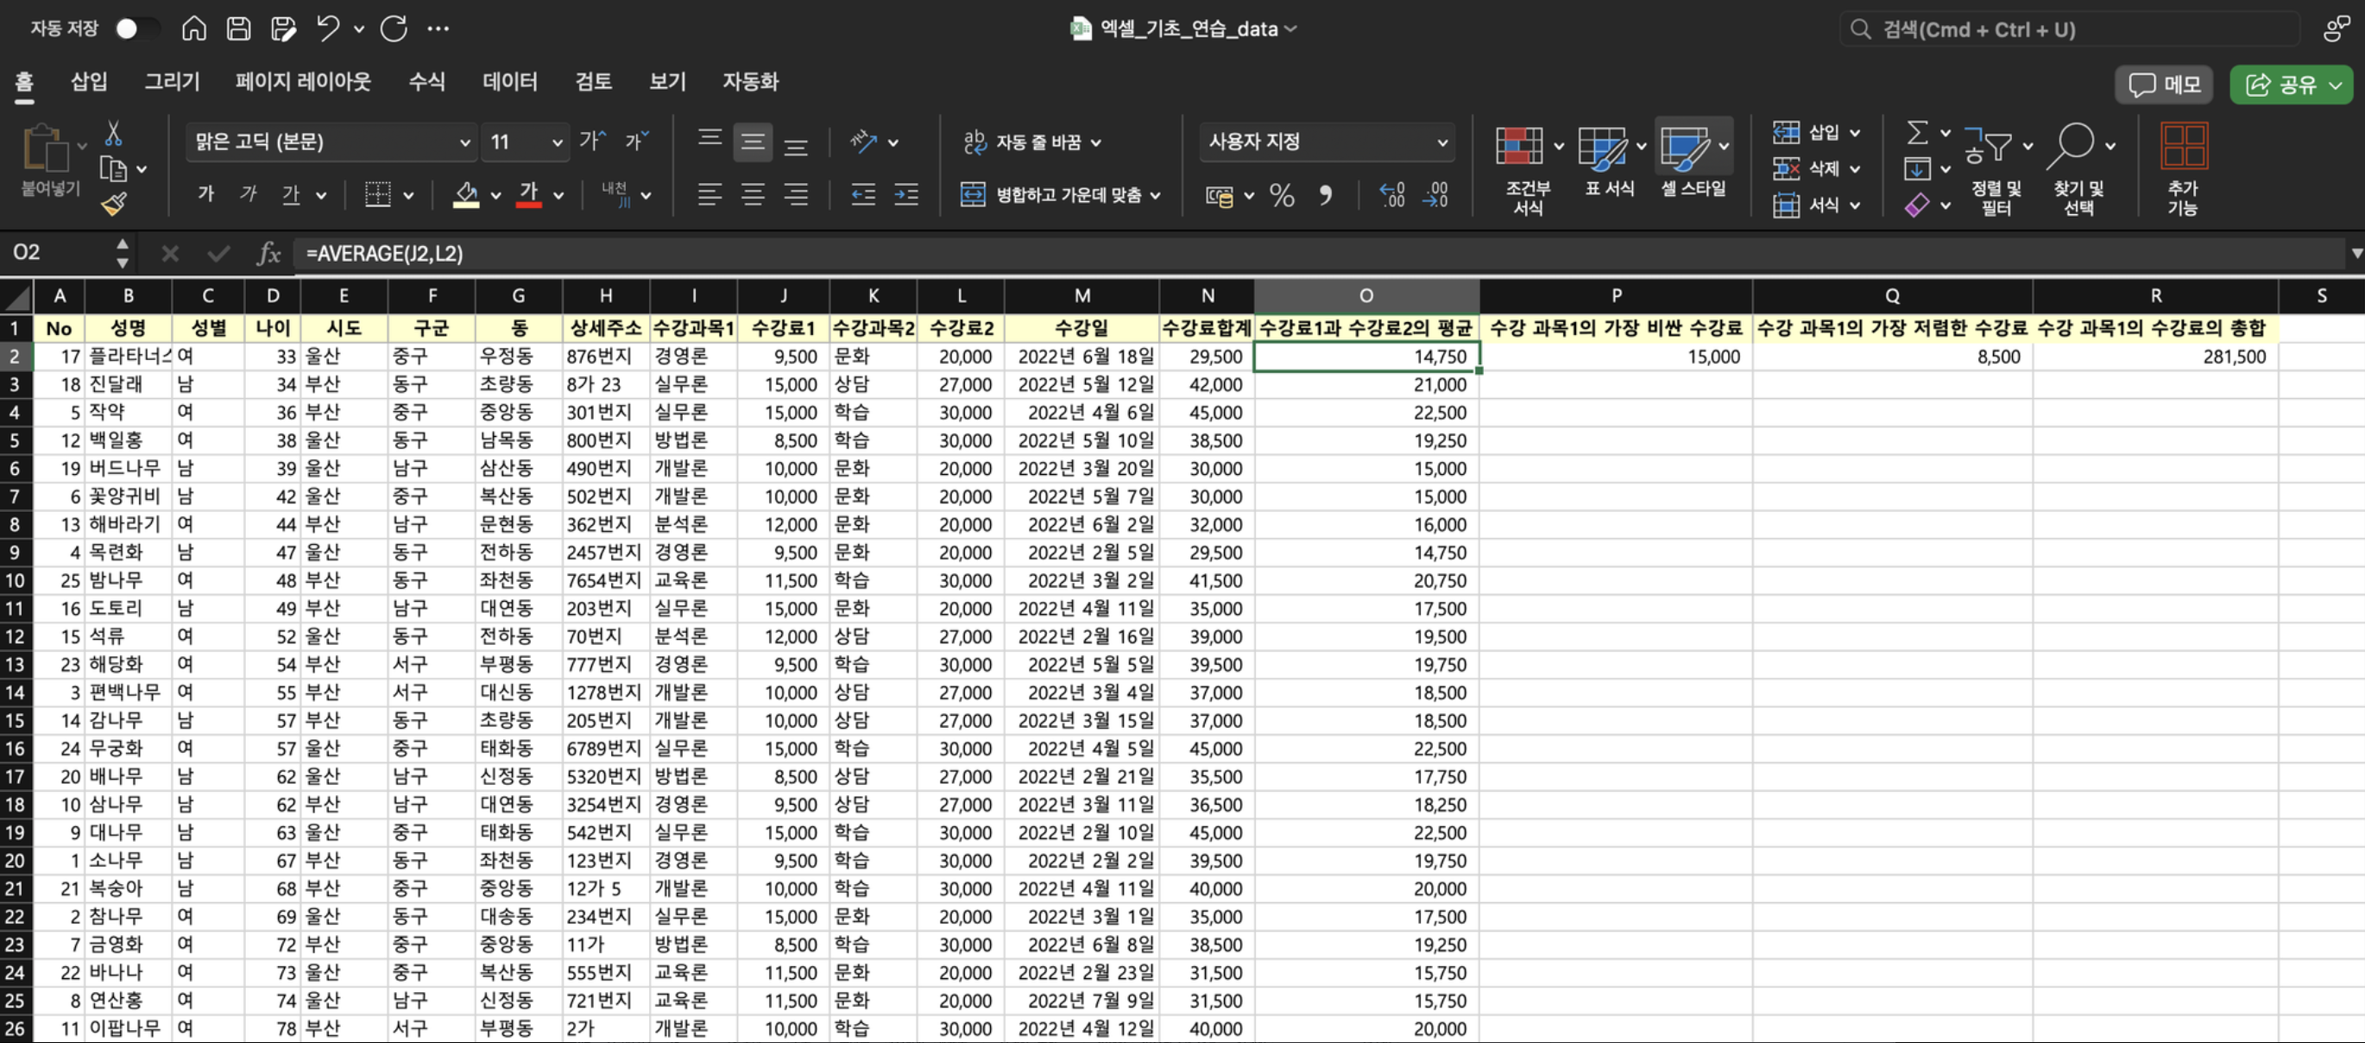Click the increase indent icon
This screenshot has width=2365, height=1043.
pos(905,193)
